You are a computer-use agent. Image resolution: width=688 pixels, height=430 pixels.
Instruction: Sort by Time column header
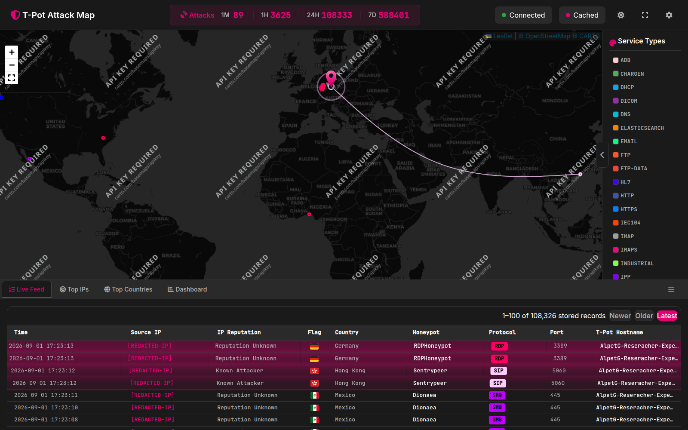coord(21,332)
